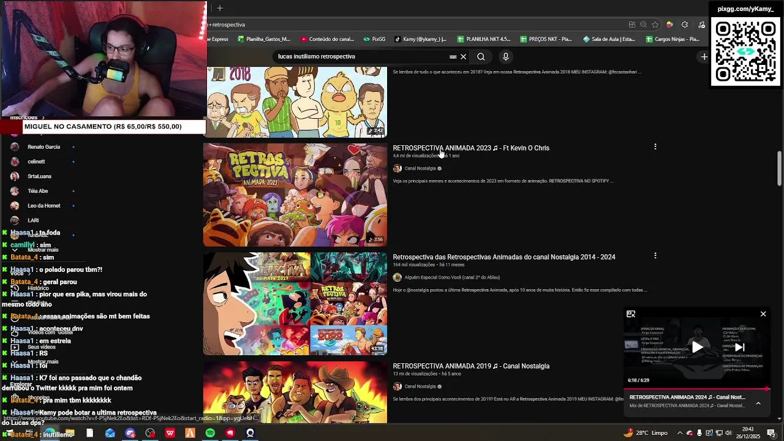Screen dimensions: 784x441
Task: Open clock and calendar 20:43
Action: [748, 433]
